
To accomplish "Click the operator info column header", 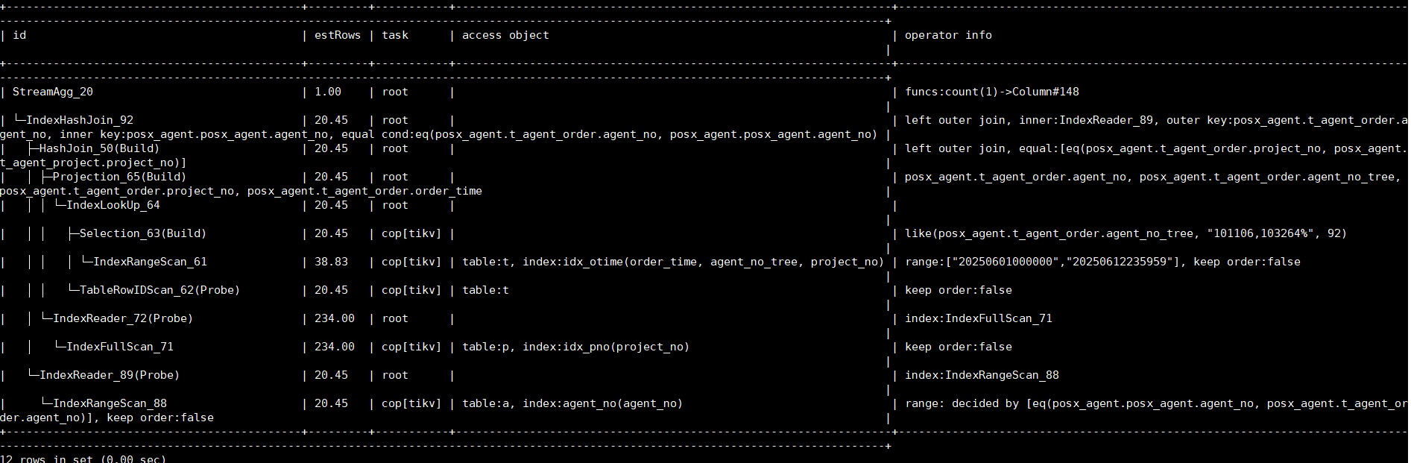I will (x=948, y=35).
